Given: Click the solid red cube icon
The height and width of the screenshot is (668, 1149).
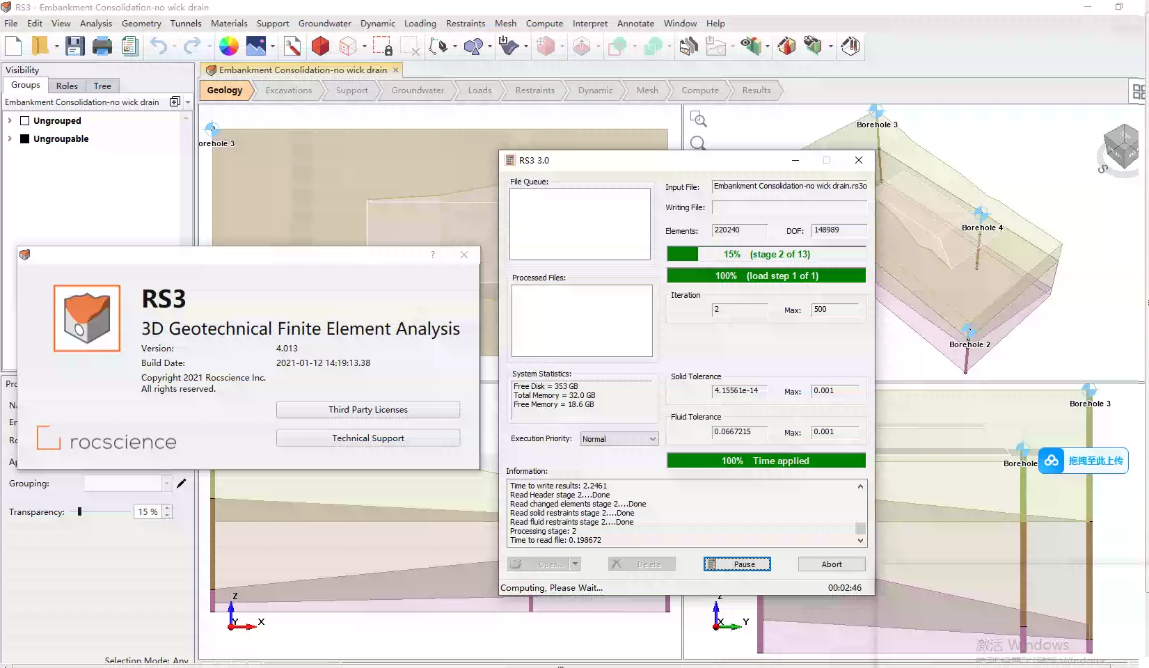Looking at the screenshot, I should pos(320,47).
